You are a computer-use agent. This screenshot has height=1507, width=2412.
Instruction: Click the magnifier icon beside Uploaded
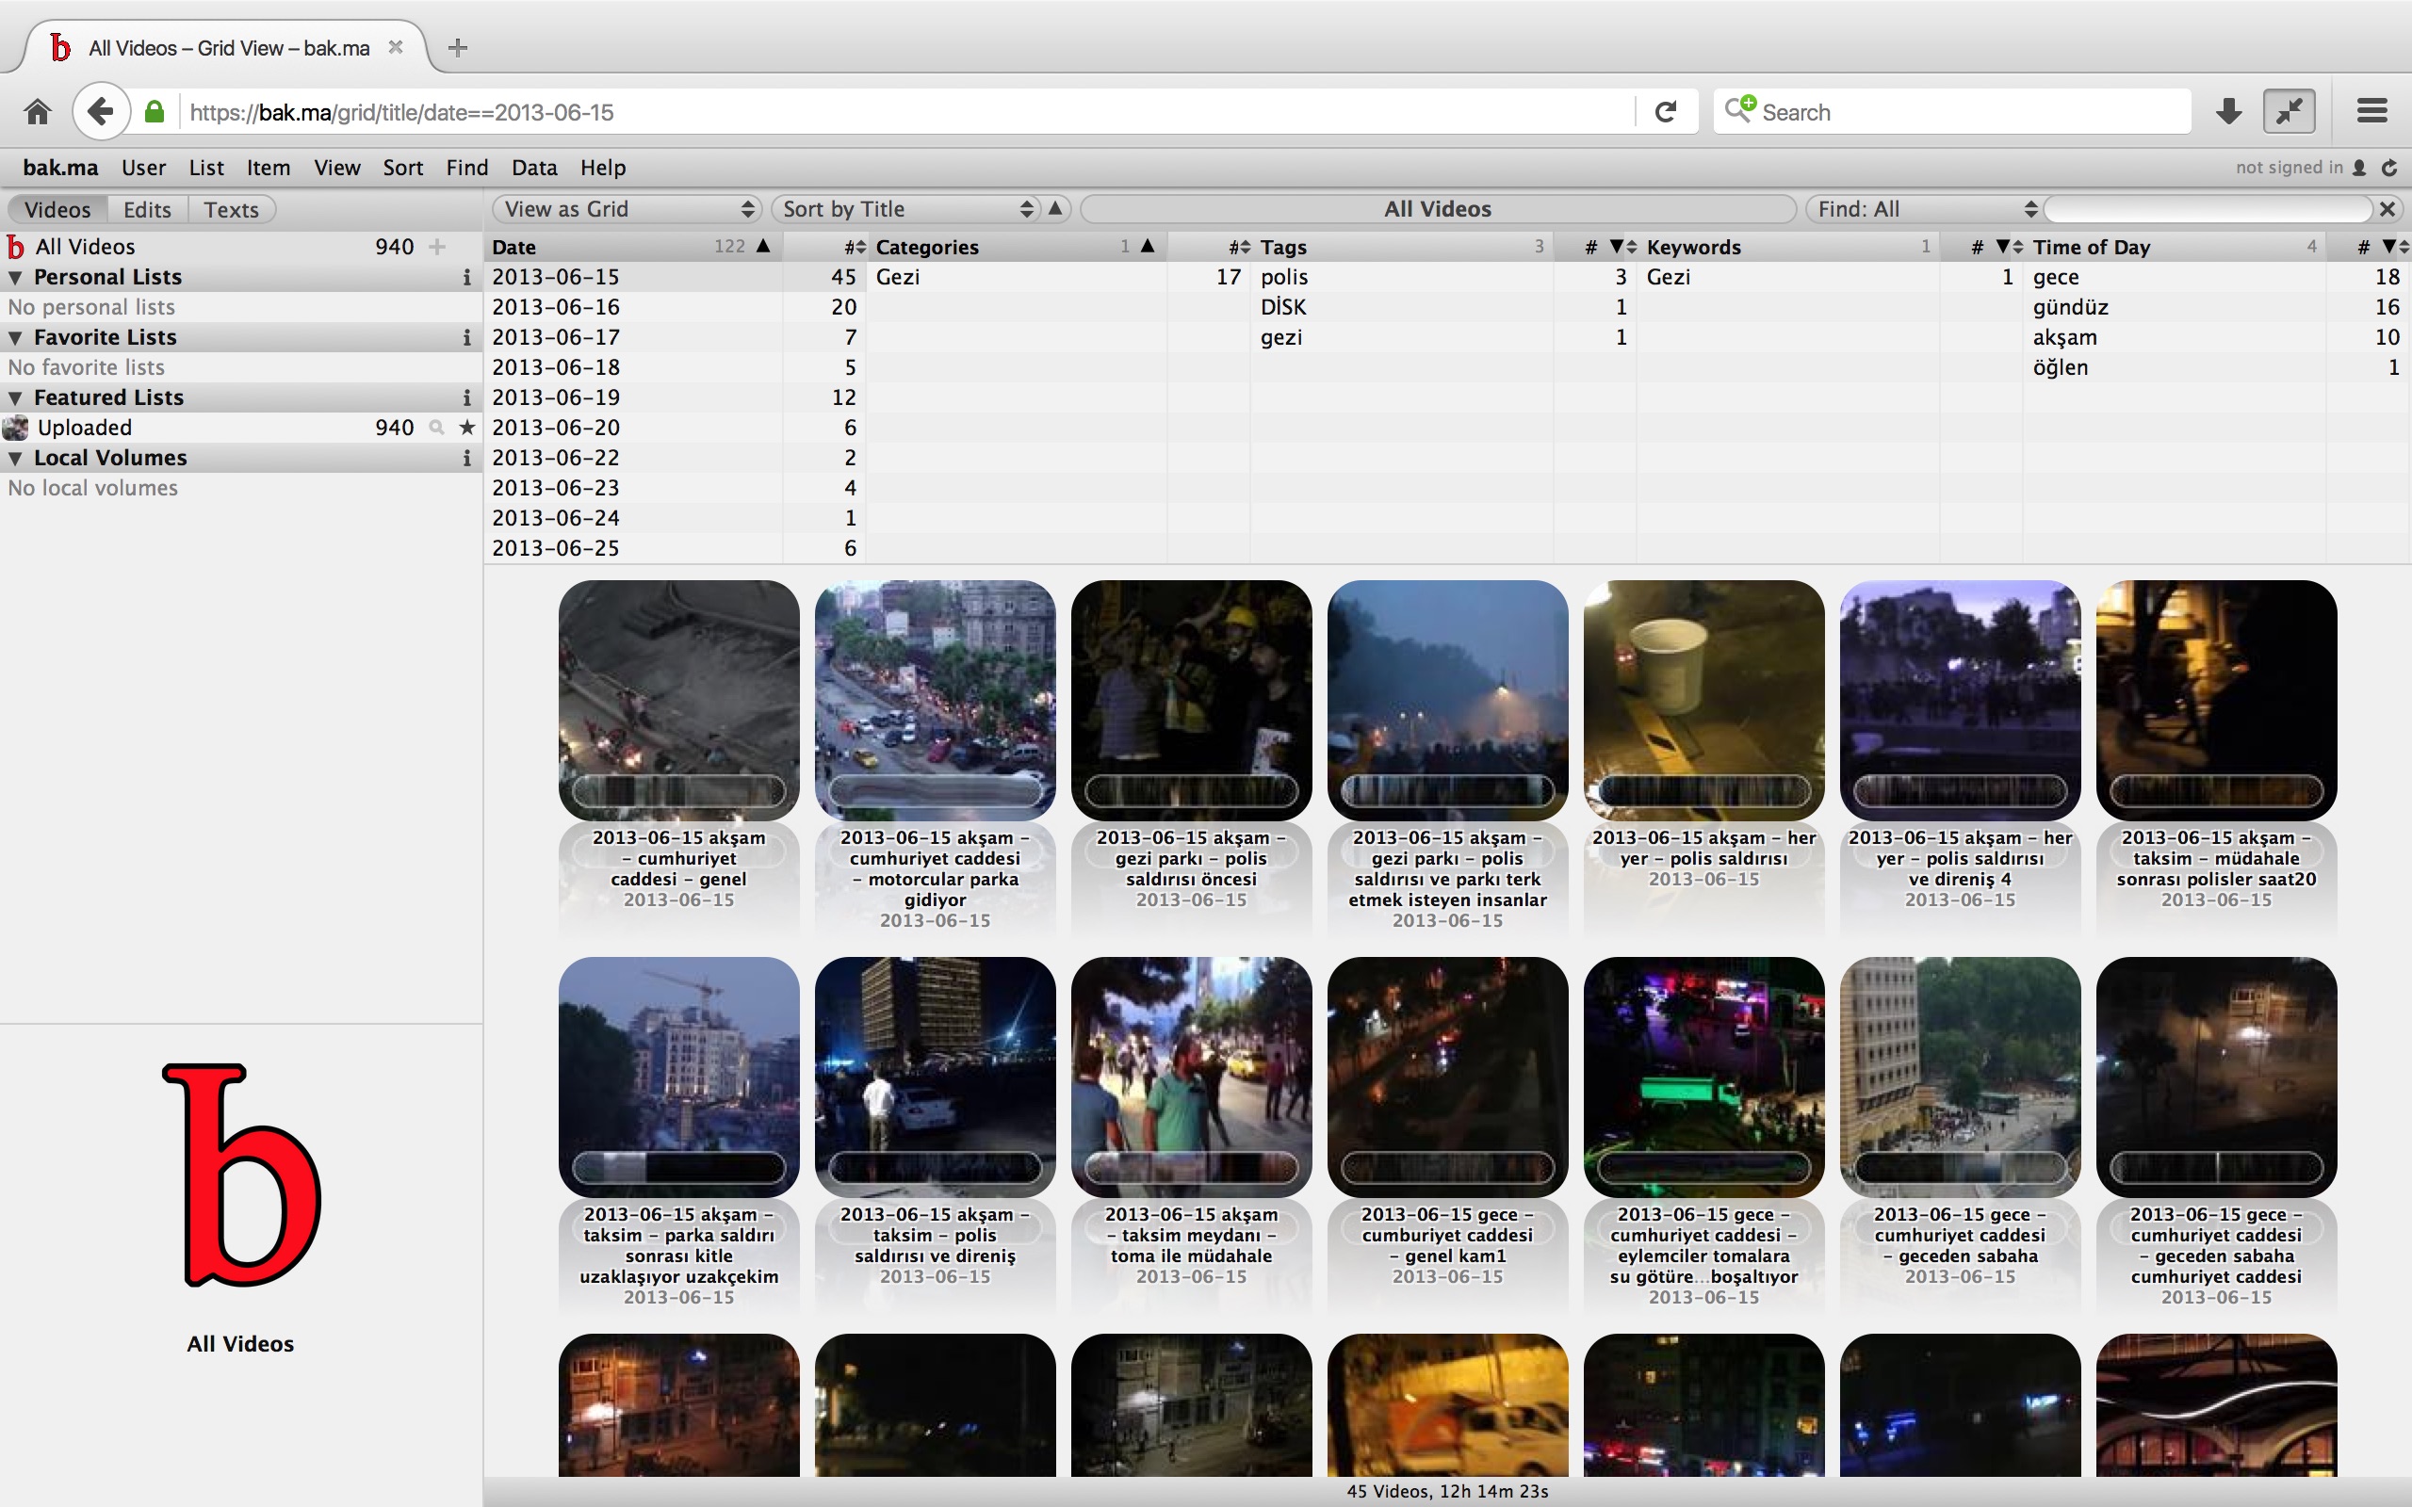[435, 428]
